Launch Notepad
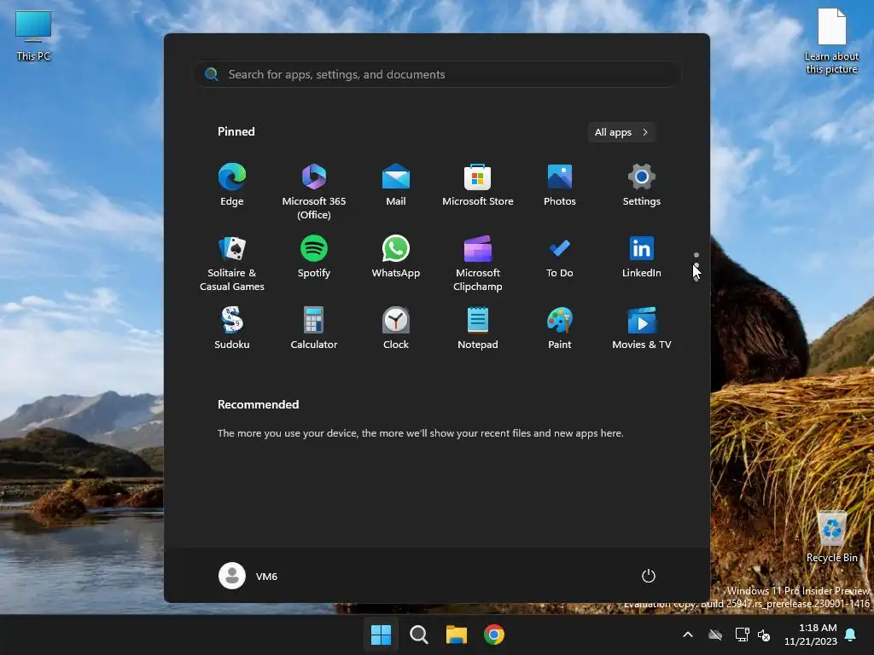Viewport: 874px width, 655px height. click(478, 328)
